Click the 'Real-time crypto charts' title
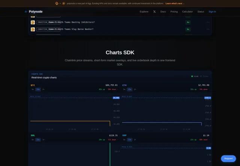This screenshot has height=166, width=240. [44, 77]
